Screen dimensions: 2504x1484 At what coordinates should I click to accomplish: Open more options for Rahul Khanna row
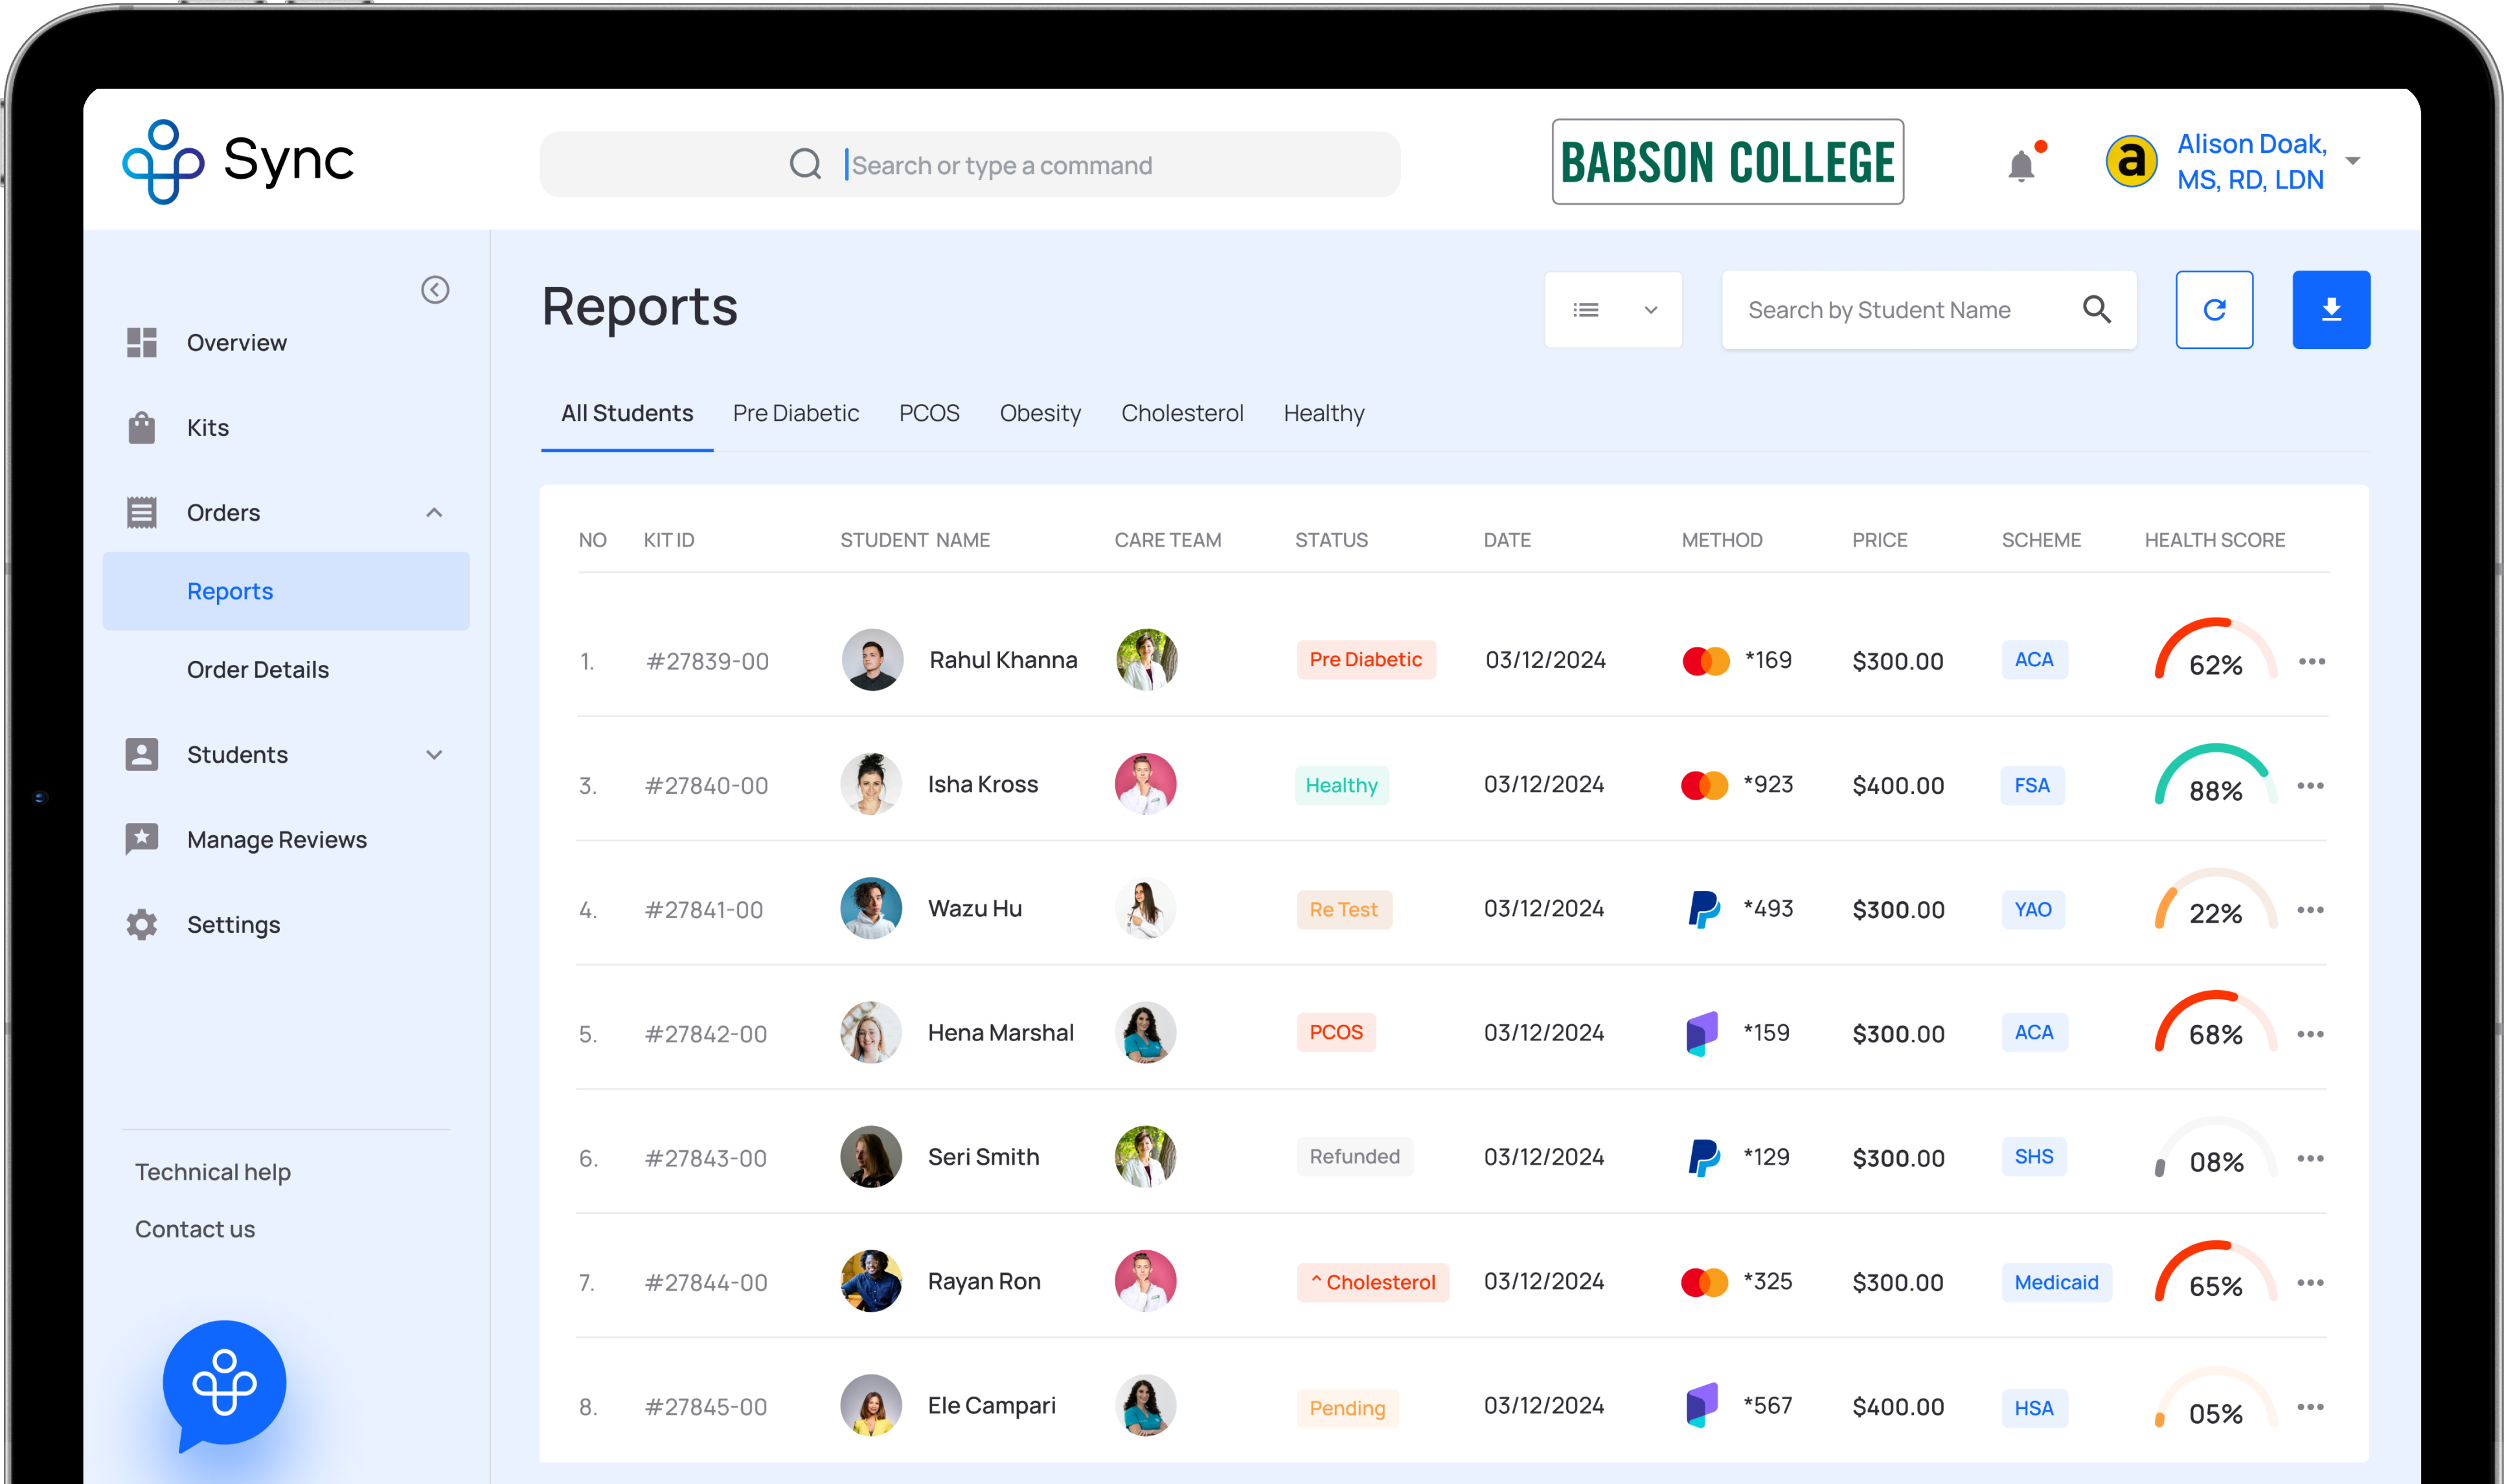pyautogui.click(x=2312, y=661)
